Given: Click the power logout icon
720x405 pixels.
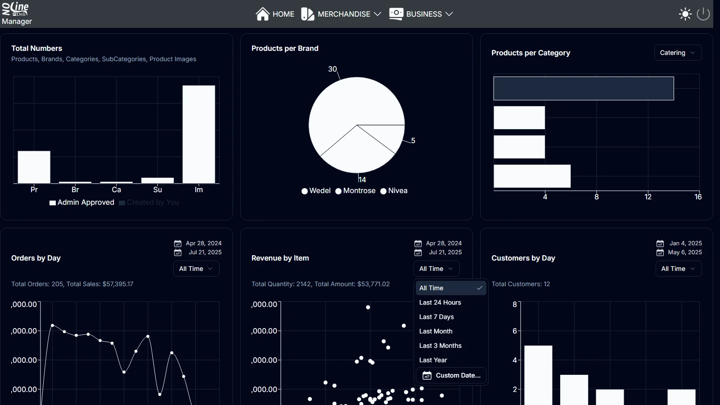Looking at the screenshot, I should pyautogui.click(x=703, y=14).
